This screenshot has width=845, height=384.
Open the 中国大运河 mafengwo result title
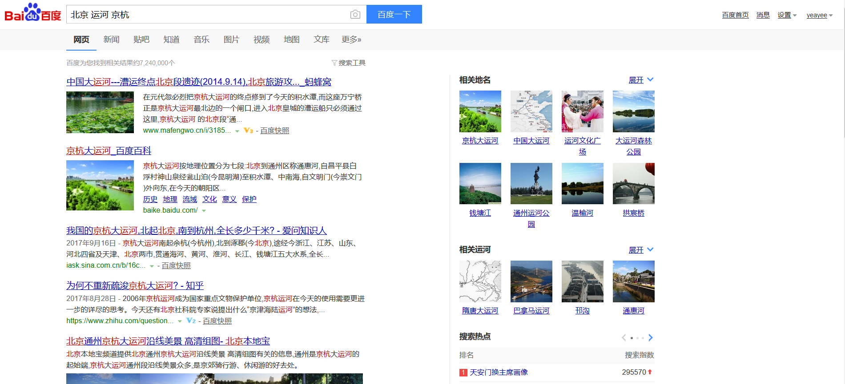pos(199,82)
